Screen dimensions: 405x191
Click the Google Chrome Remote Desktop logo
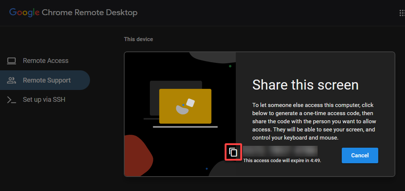(x=73, y=12)
